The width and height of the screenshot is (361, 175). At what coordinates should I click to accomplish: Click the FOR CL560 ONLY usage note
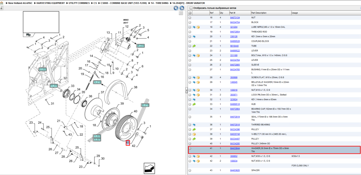pyautogui.click(x=300, y=166)
